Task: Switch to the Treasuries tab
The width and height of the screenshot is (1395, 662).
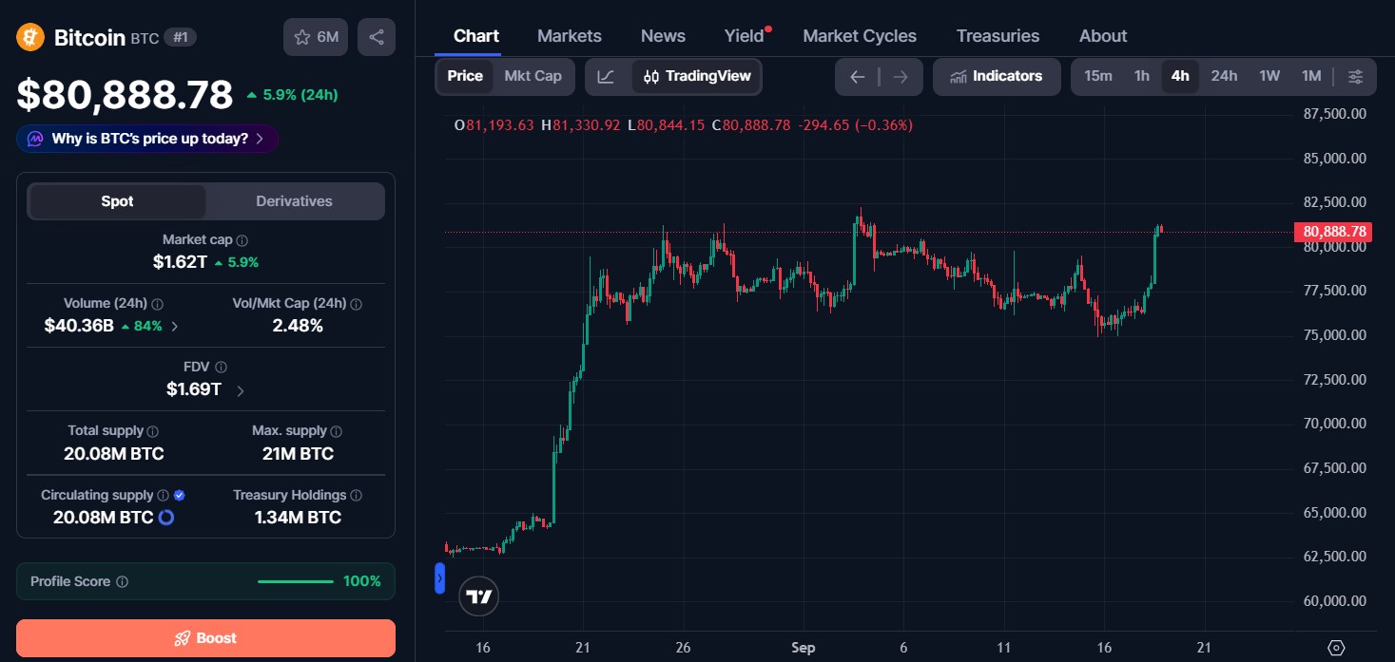Action: coord(998,36)
